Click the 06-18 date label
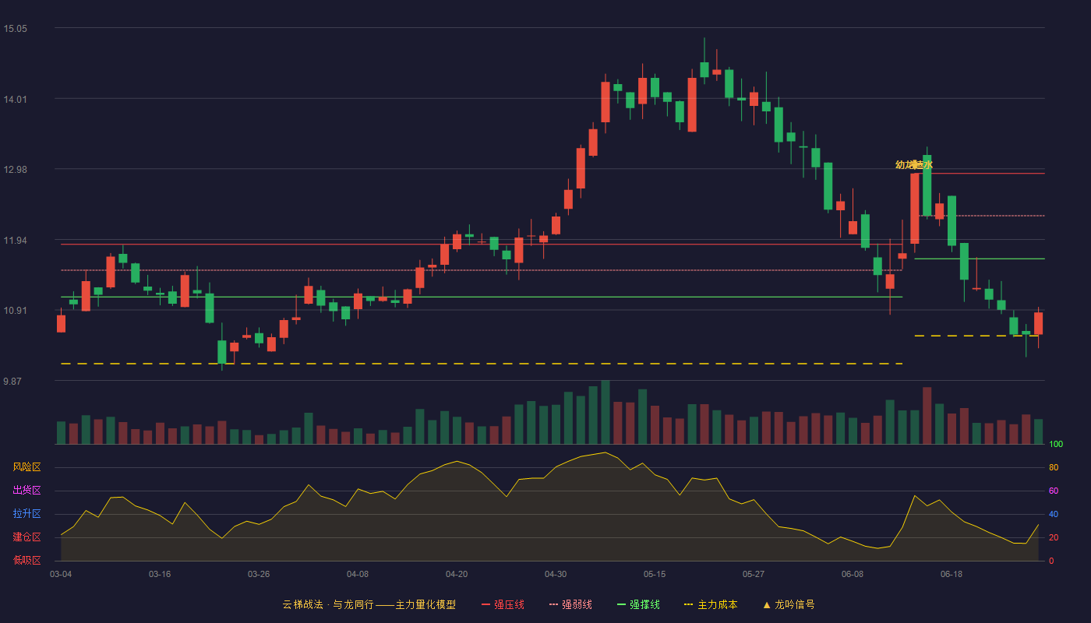This screenshot has width=1091, height=623. [x=952, y=574]
